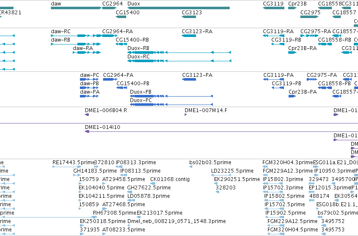
Task: Select the Duox-PC protein feature
Action: (172, 105)
